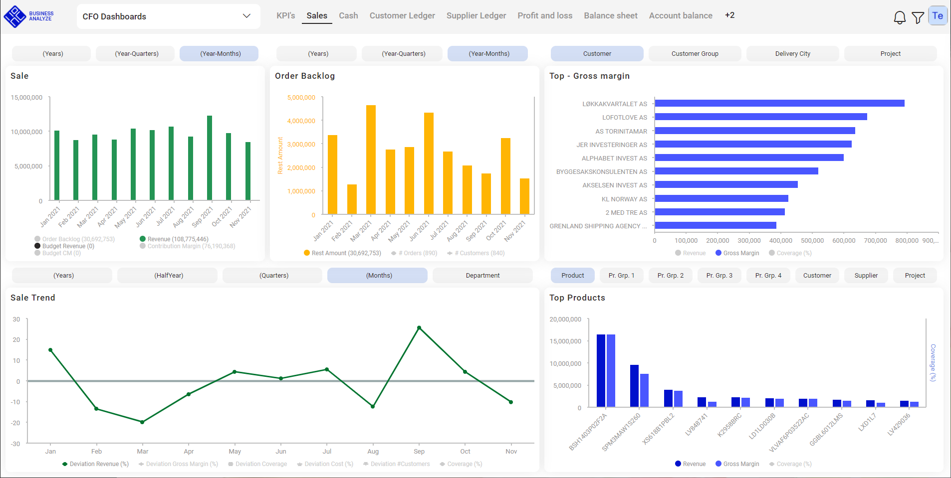
Task: Expand the +2 overflow menu
Action: click(x=730, y=15)
